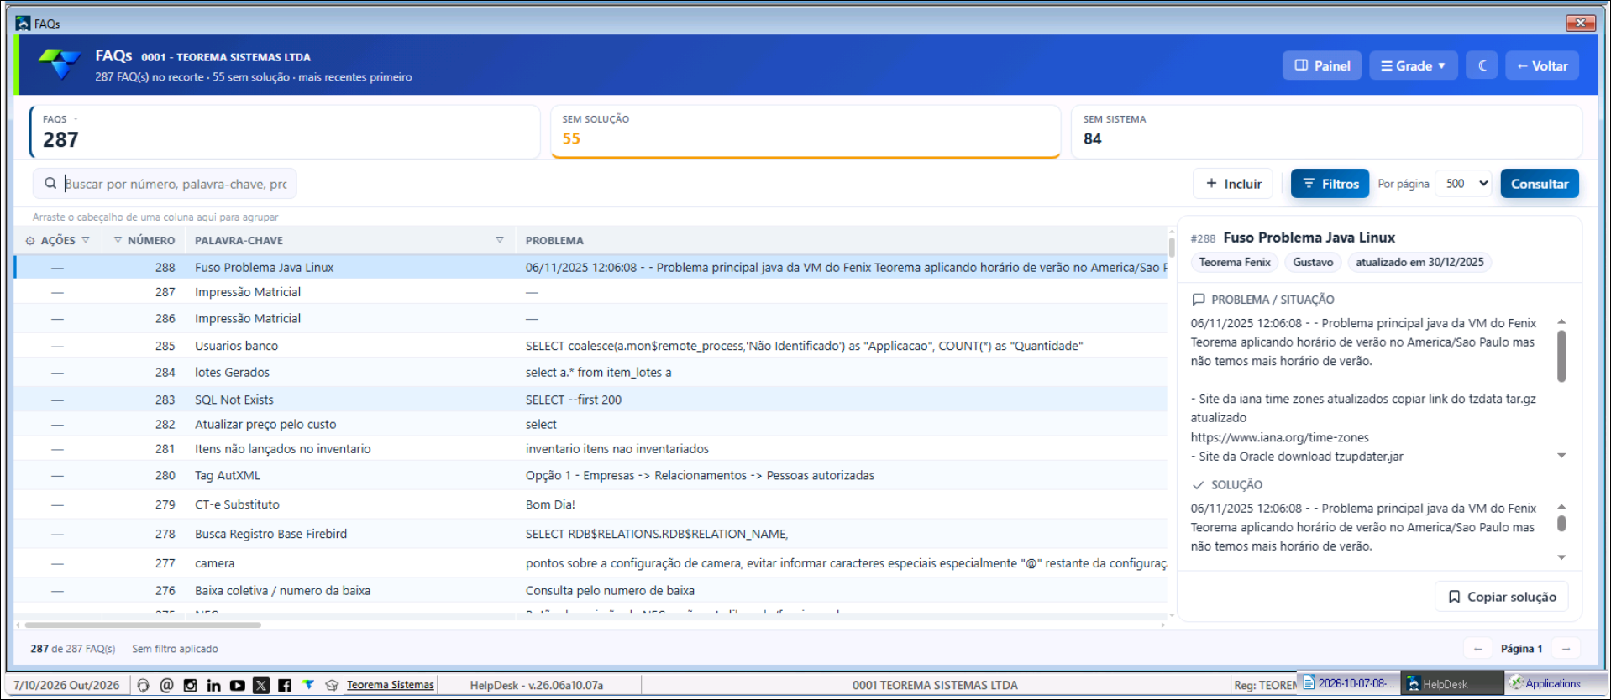This screenshot has height=700, width=1611.
Task: Click the Voltar button
Action: pos(1542,65)
